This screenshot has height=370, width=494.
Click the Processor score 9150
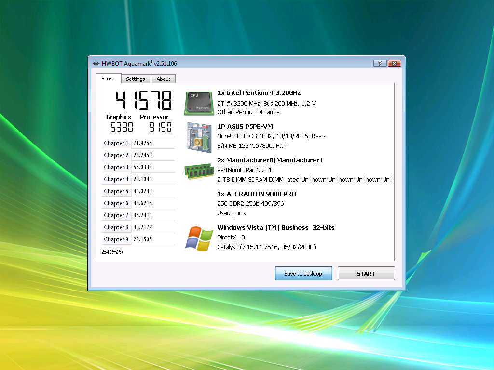pyautogui.click(x=160, y=127)
